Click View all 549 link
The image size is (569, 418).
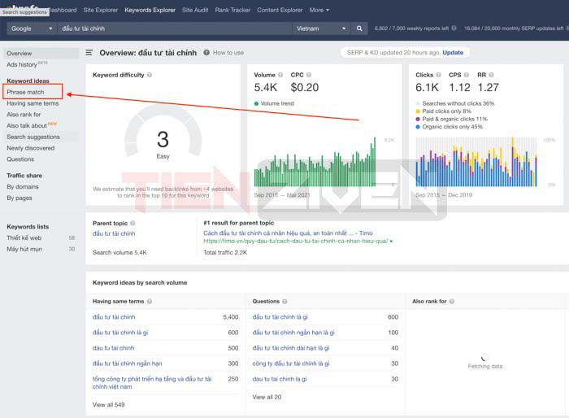[108, 405]
